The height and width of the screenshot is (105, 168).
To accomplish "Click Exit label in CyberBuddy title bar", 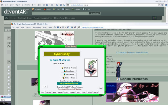I will pyautogui.click(x=41, y=46).
